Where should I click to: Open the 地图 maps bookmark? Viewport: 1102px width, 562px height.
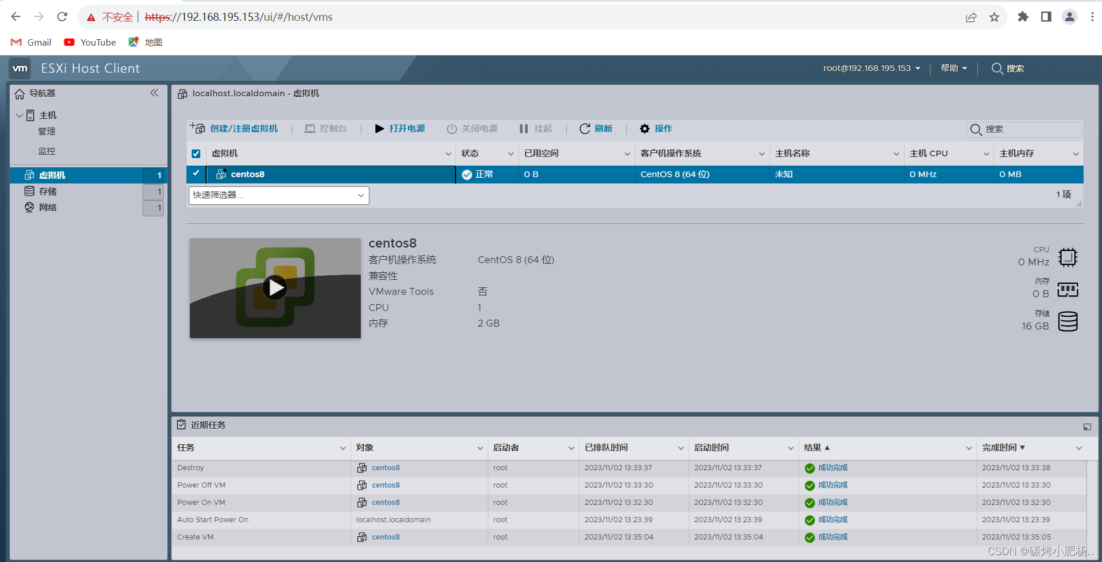tap(145, 42)
